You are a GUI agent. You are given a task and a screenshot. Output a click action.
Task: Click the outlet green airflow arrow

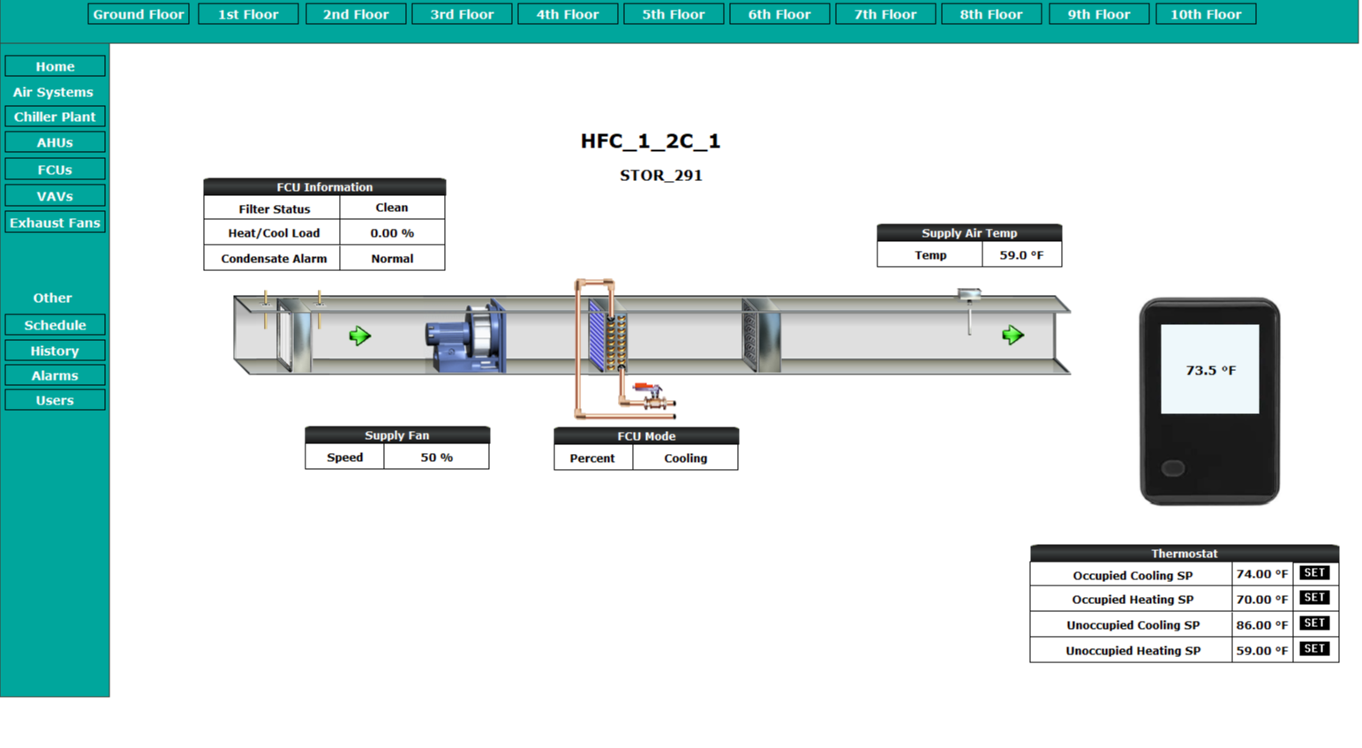pos(1012,335)
